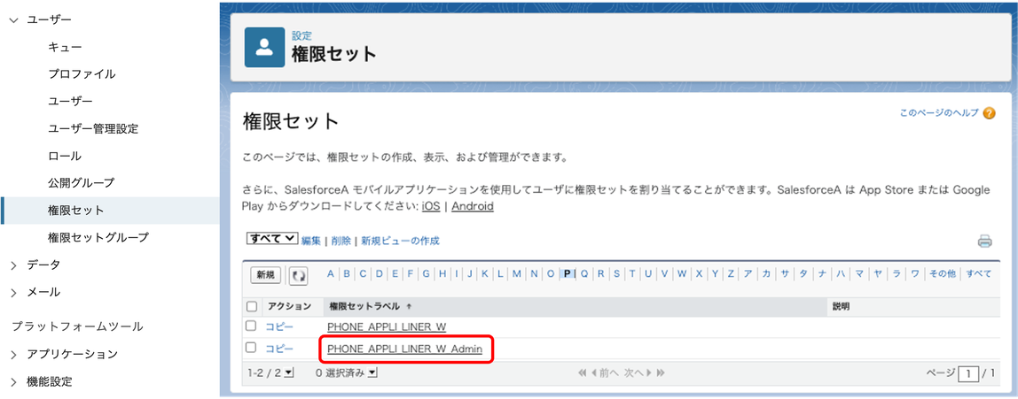Check the PHONE_APPLI_LINER_W_Admin row checkbox
This screenshot has height=399, width=1018.
[251, 348]
